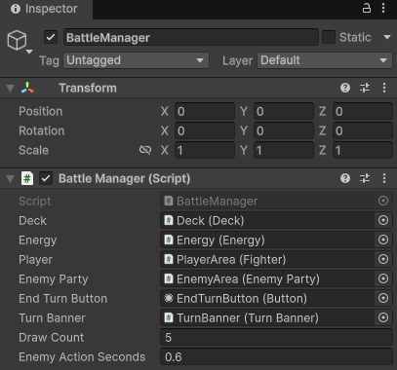Open object picker for Energy field
Screen dimensions: 397x370
click(383, 240)
